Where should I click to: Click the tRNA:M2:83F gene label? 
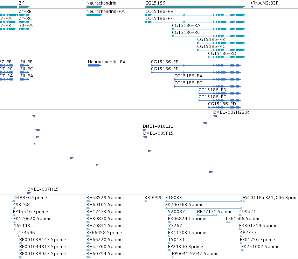(264, 3)
